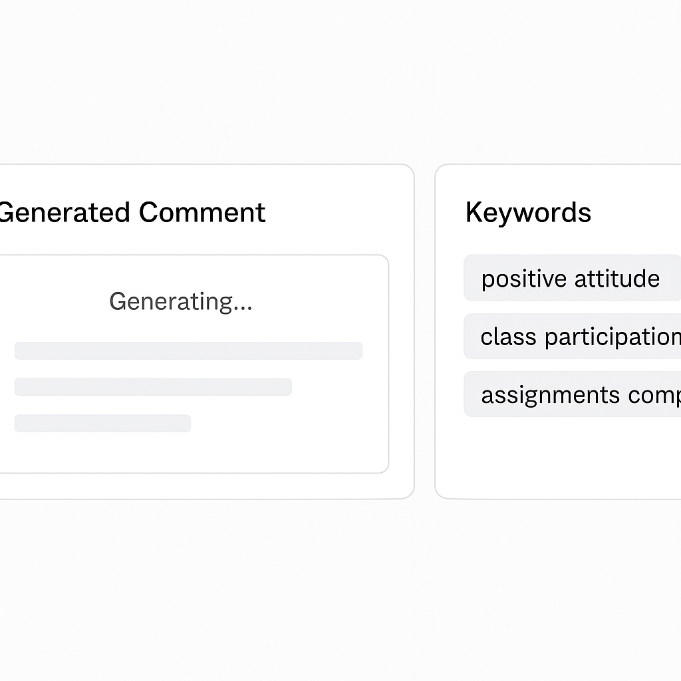The height and width of the screenshot is (681, 681).
Task: Click the "Keywords" panel heading
Action: (528, 213)
